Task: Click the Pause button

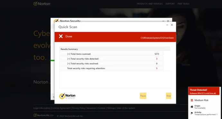Action: click(143, 96)
